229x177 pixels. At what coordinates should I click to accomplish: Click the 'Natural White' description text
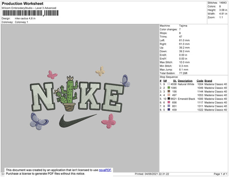[x=186, y=84]
